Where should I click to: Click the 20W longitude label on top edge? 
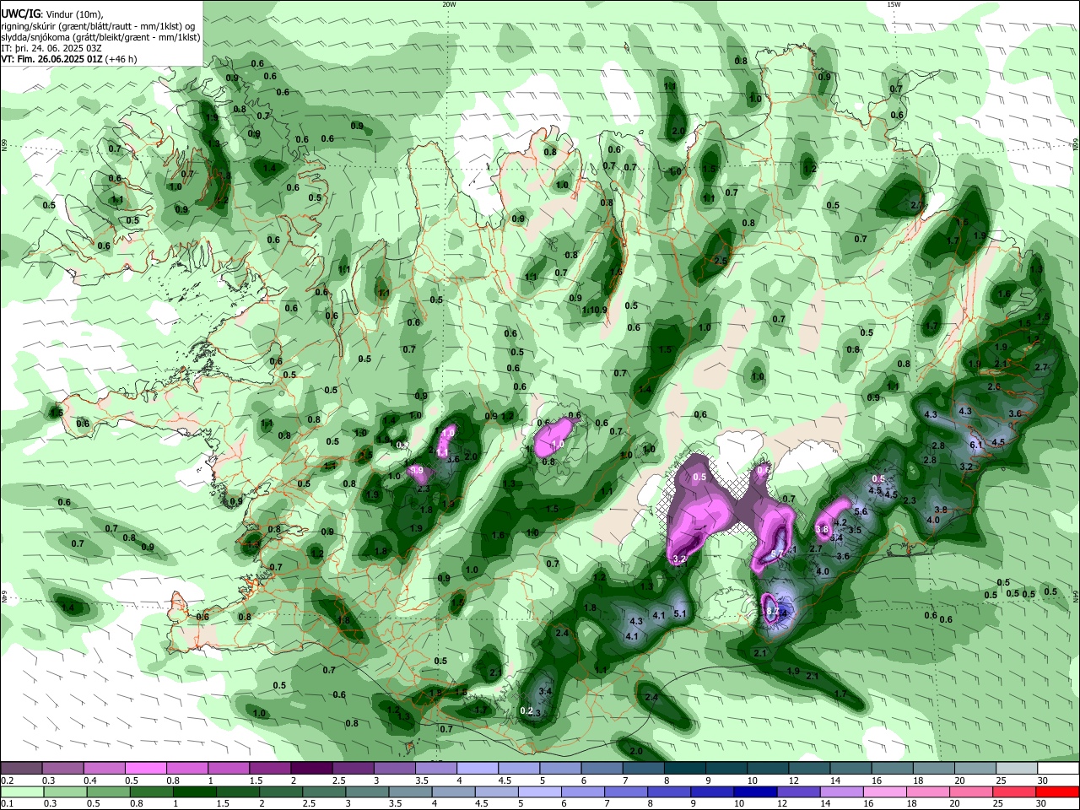(449, 4)
